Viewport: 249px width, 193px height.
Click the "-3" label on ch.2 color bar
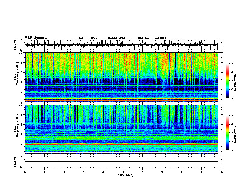coord(232,116)
